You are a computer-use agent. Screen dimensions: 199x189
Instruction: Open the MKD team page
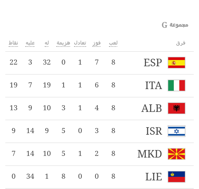coord(150,154)
